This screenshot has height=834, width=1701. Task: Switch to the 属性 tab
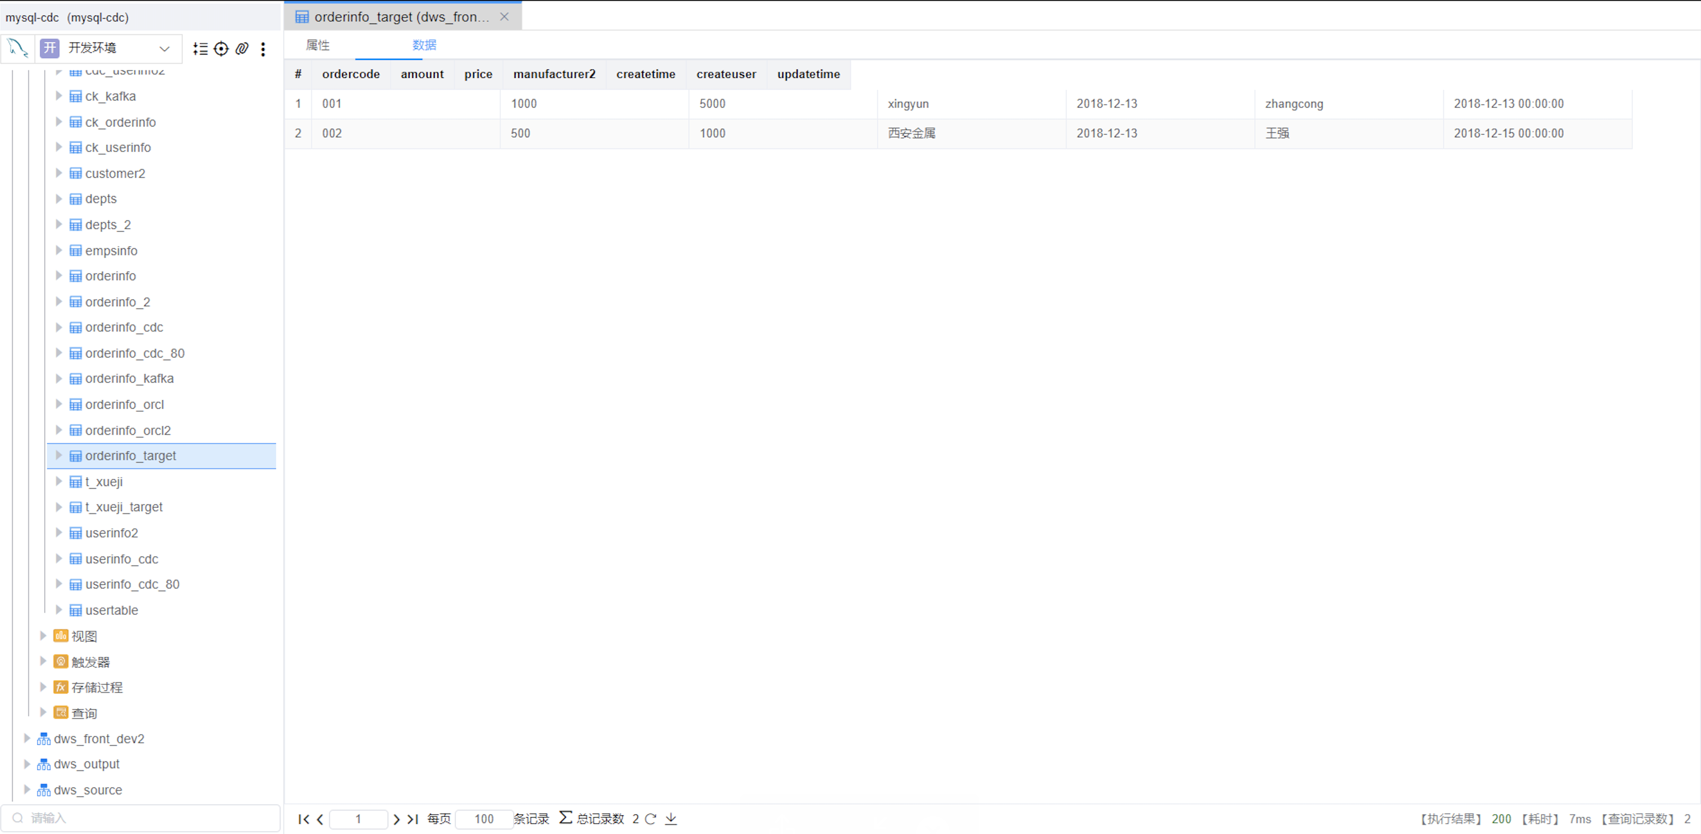point(317,45)
